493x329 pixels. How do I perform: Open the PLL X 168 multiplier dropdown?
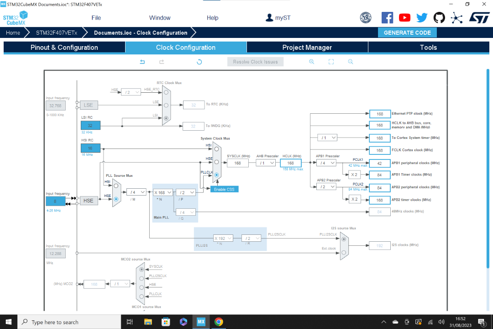(x=163, y=192)
